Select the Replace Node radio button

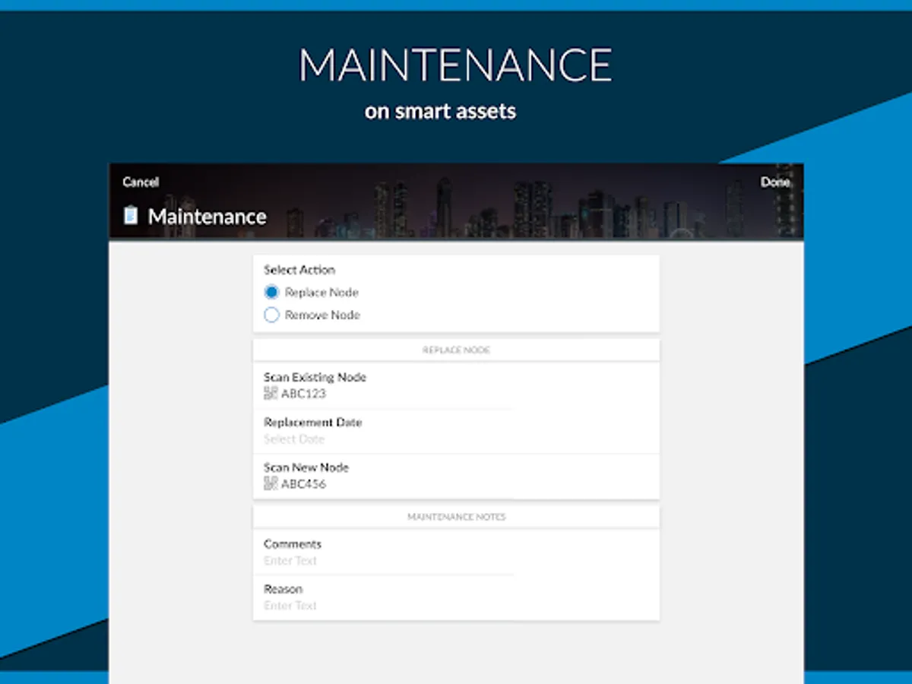point(271,293)
